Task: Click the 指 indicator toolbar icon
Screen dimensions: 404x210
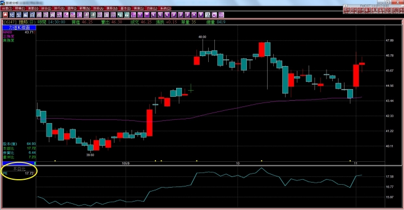Action: [x=45, y=15]
